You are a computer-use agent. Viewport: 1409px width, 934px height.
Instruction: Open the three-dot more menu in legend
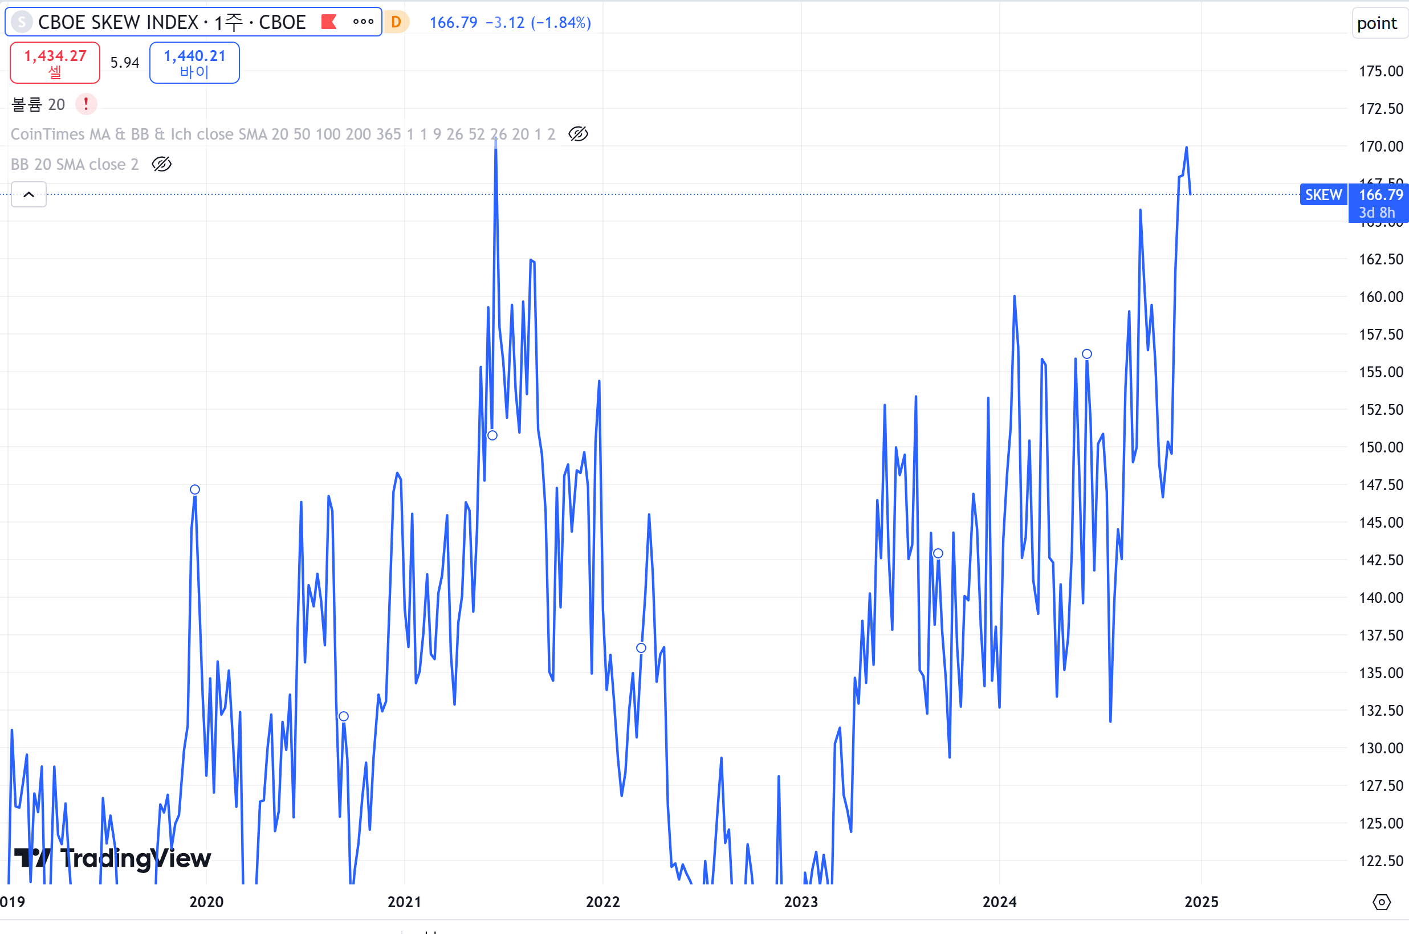(x=363, y=22)
